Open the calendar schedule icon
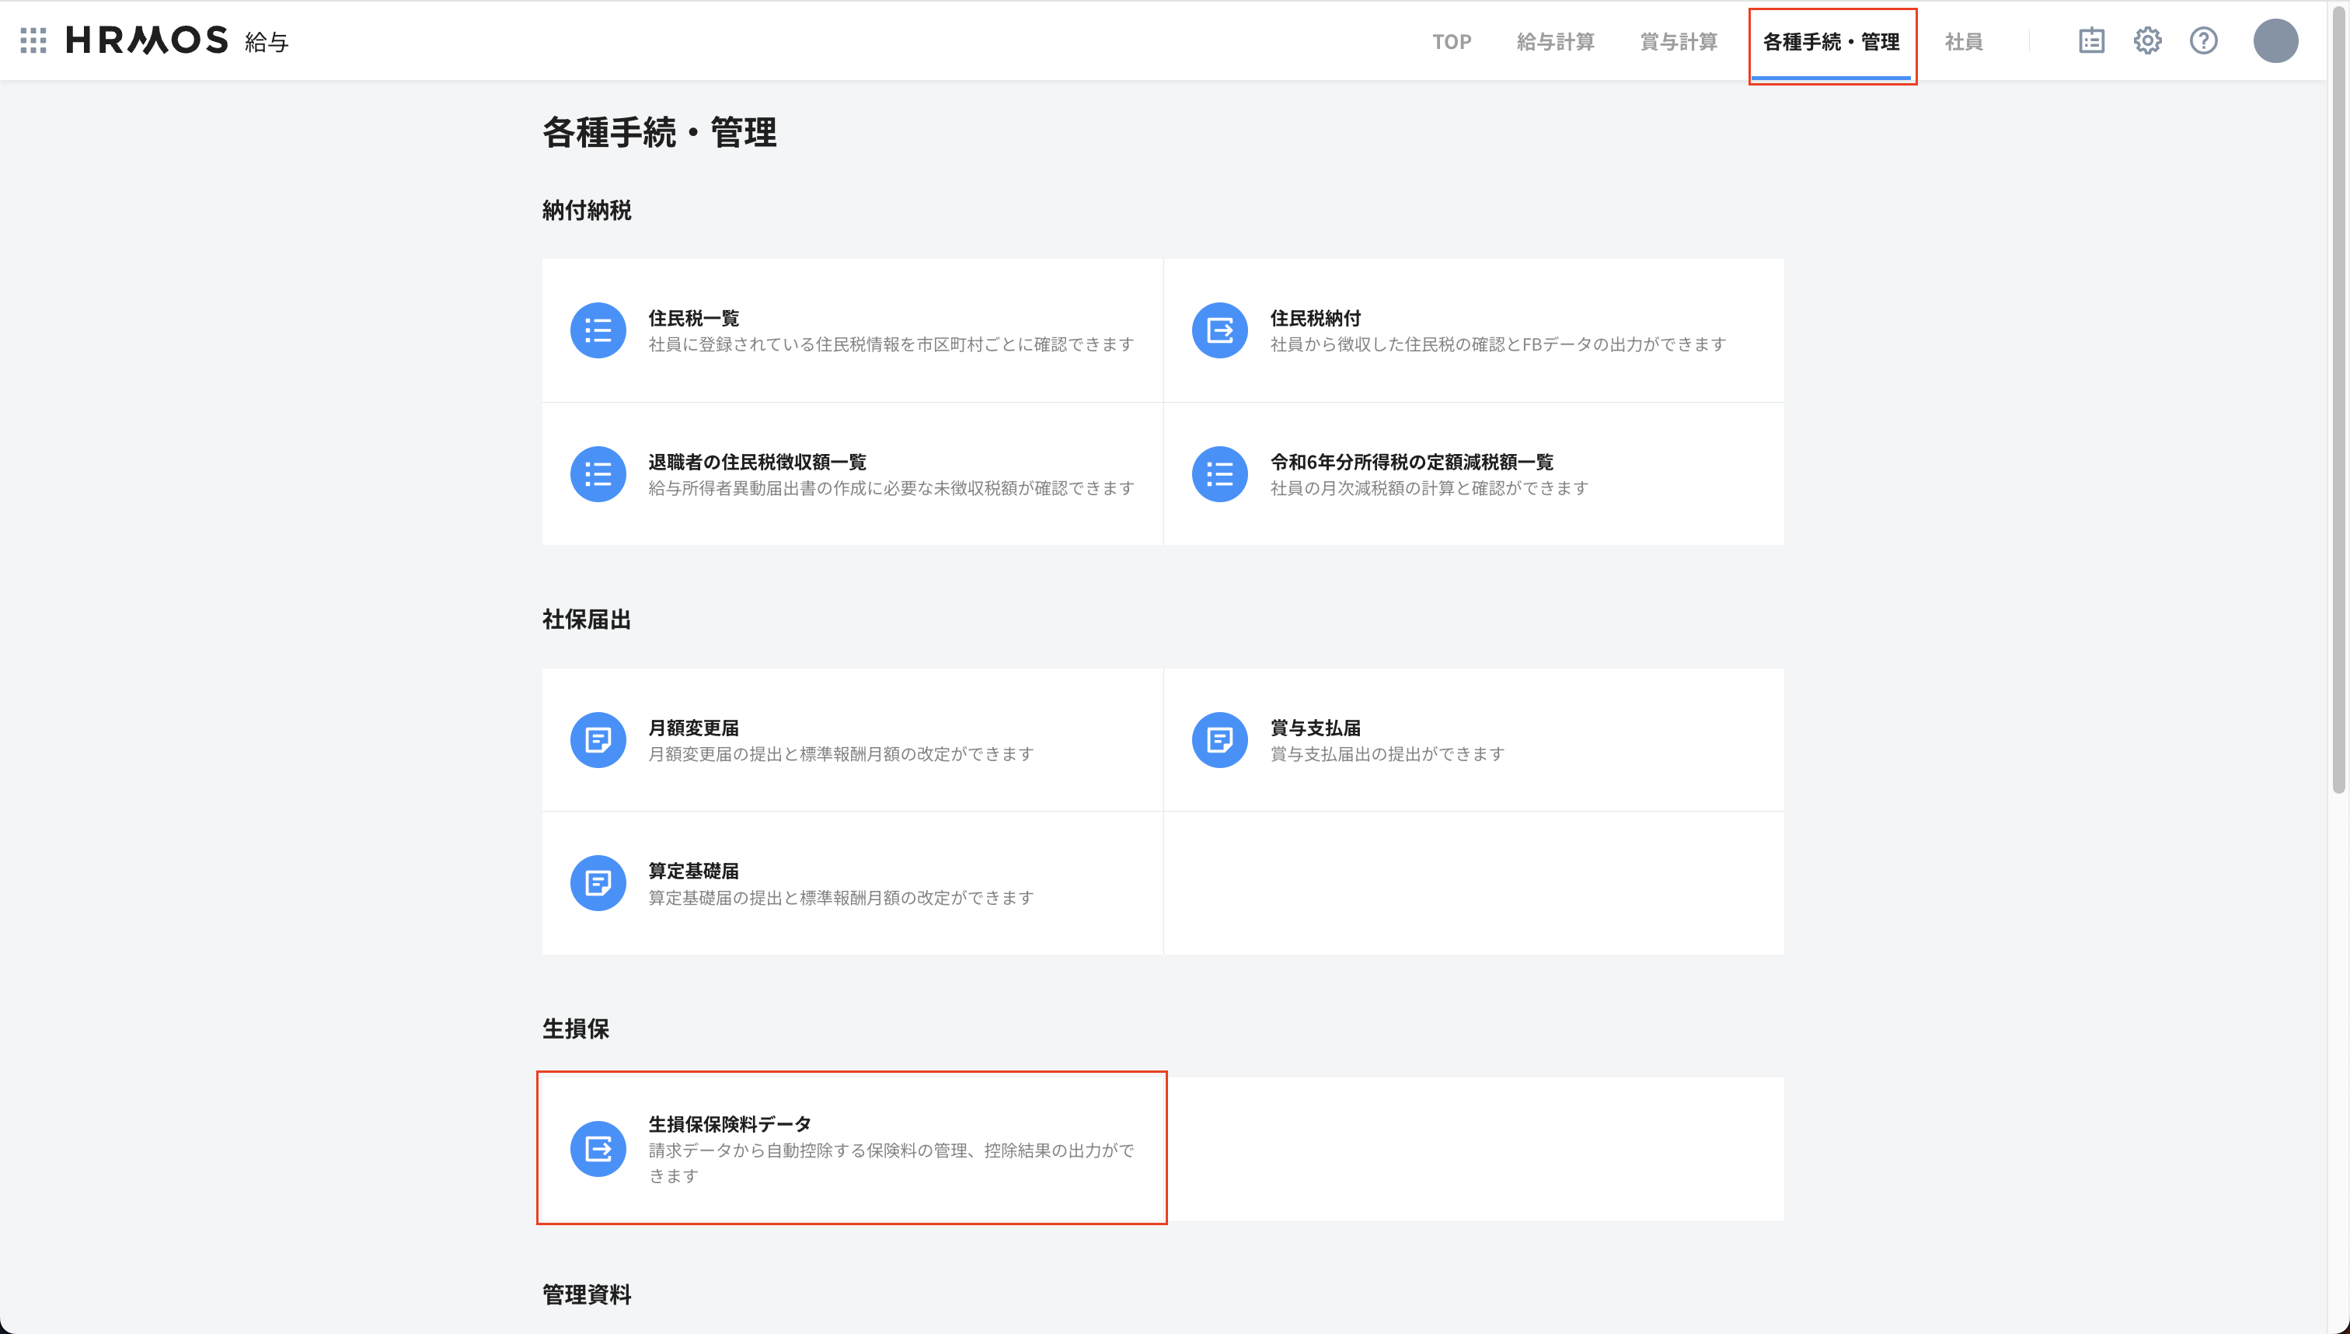Image resolution: width=2350 pixels, height=1334 pixels. coord(2092,40)
